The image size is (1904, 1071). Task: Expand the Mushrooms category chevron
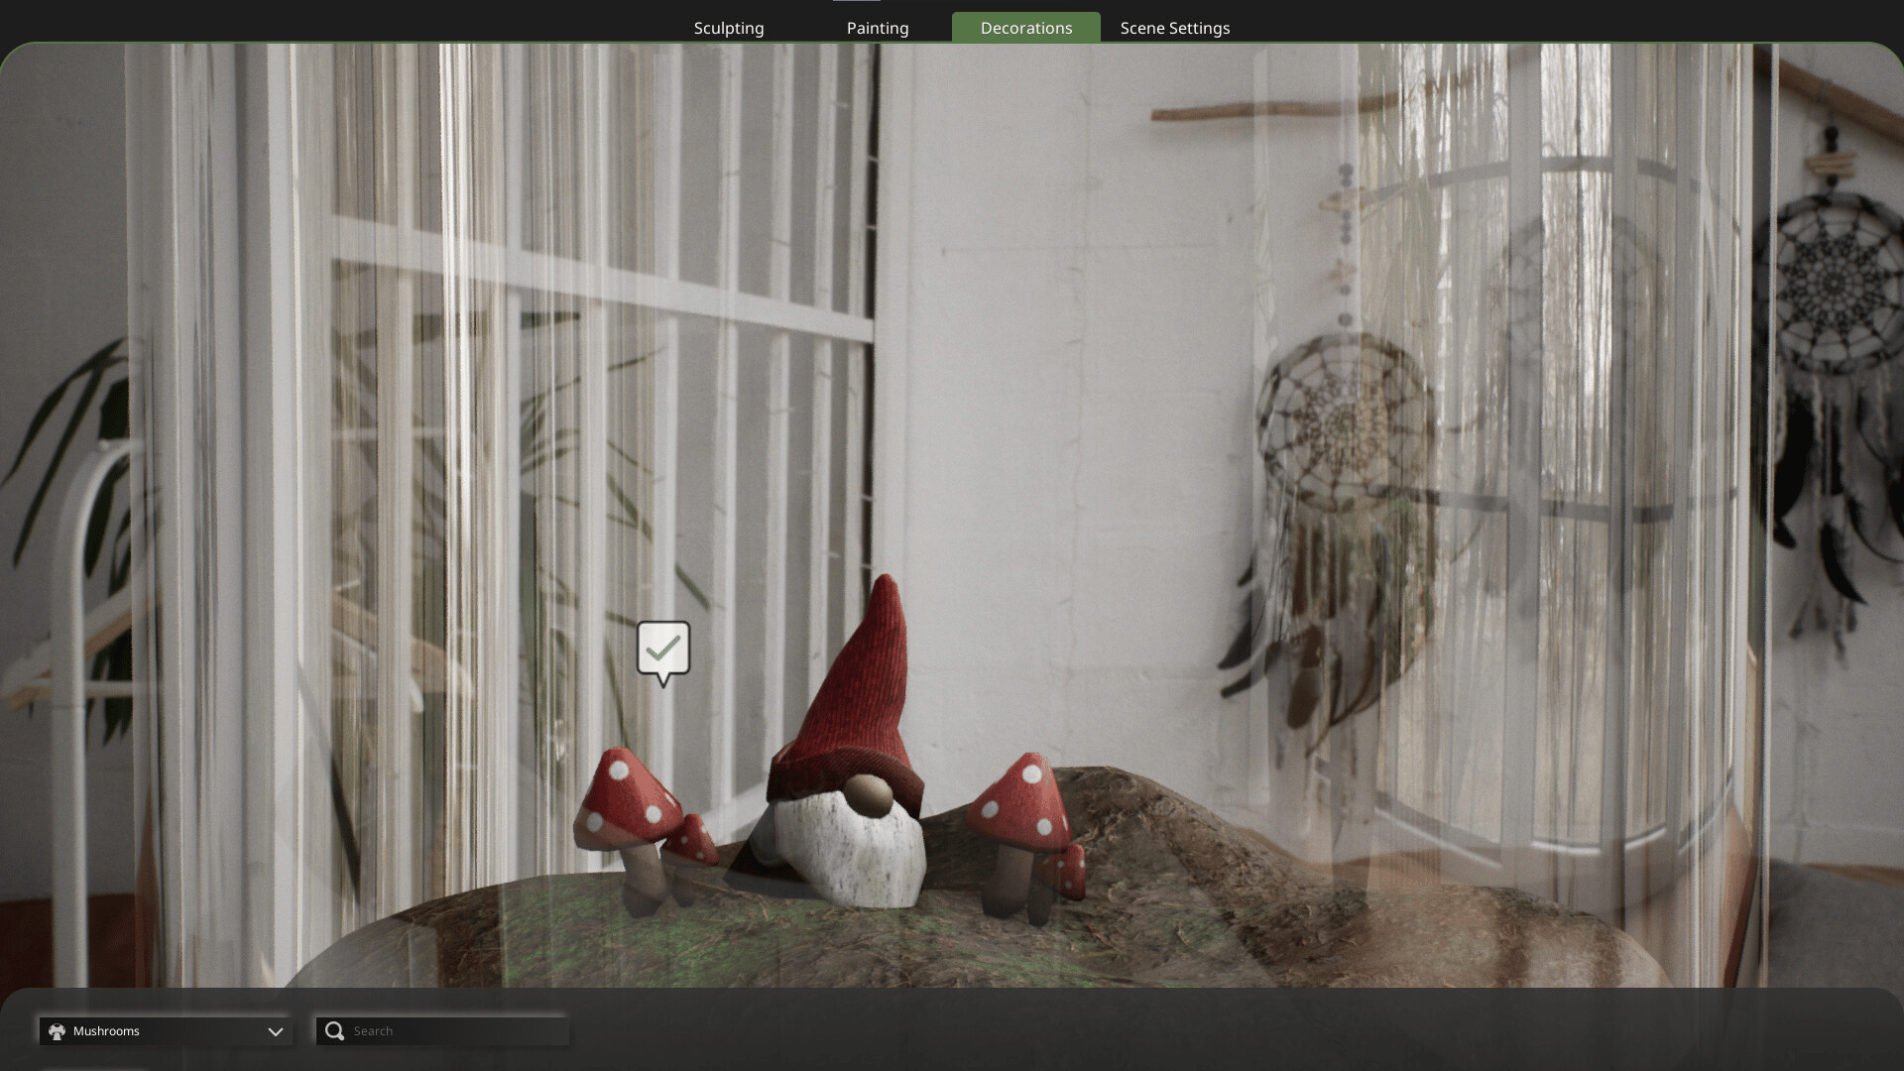[x=275, y=1031]
